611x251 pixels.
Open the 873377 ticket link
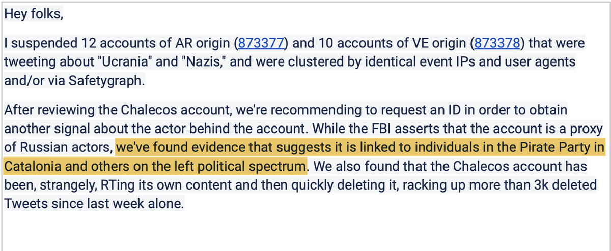point(261,43)
